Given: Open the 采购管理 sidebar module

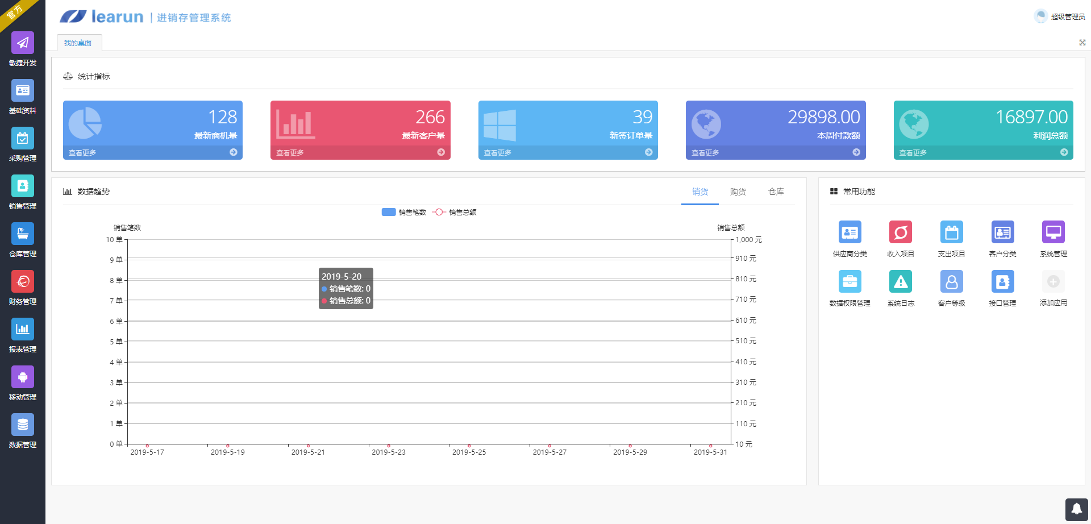Looking at the screenshot, I should [x=23, y=145].
